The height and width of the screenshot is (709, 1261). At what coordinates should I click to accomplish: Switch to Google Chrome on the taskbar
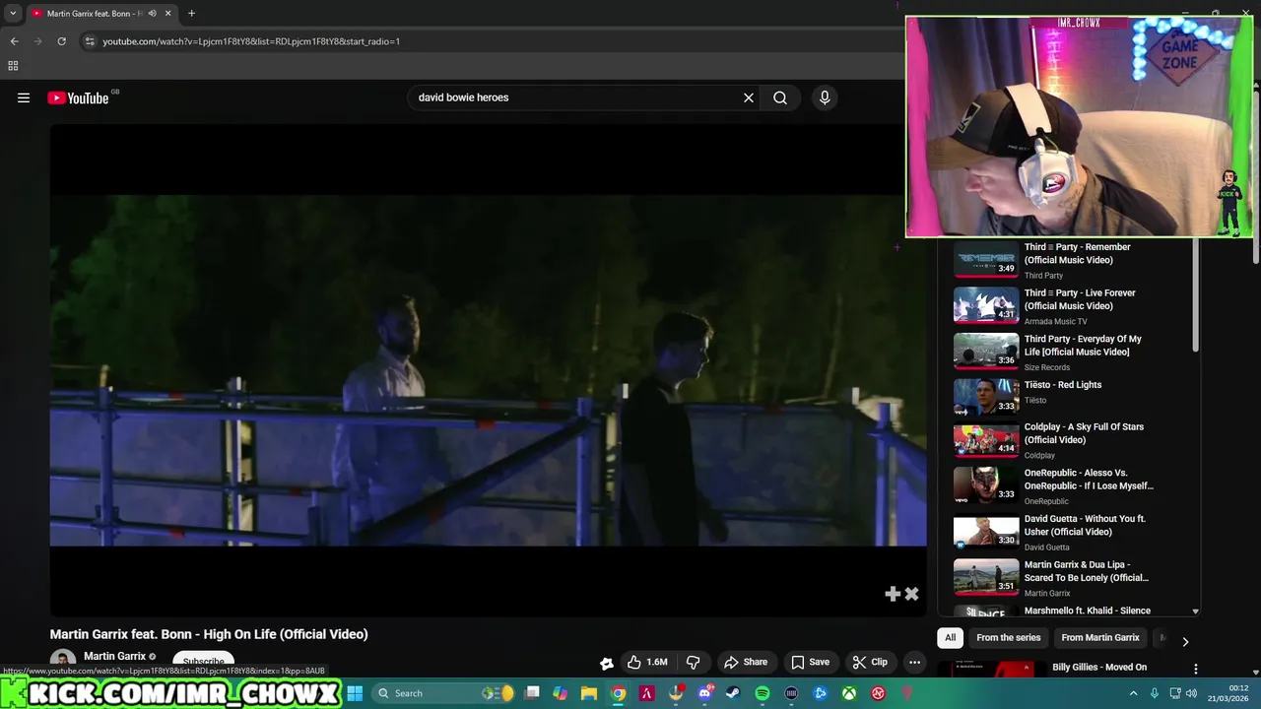click(x=618, y=693)
